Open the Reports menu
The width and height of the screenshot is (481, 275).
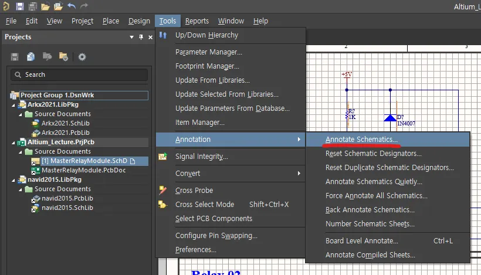pos(197,21)
